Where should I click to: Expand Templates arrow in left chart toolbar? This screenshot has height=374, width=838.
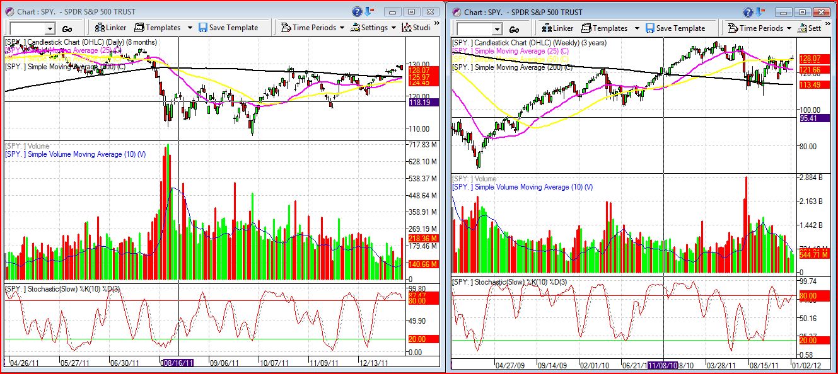click(x=190, y=28)
